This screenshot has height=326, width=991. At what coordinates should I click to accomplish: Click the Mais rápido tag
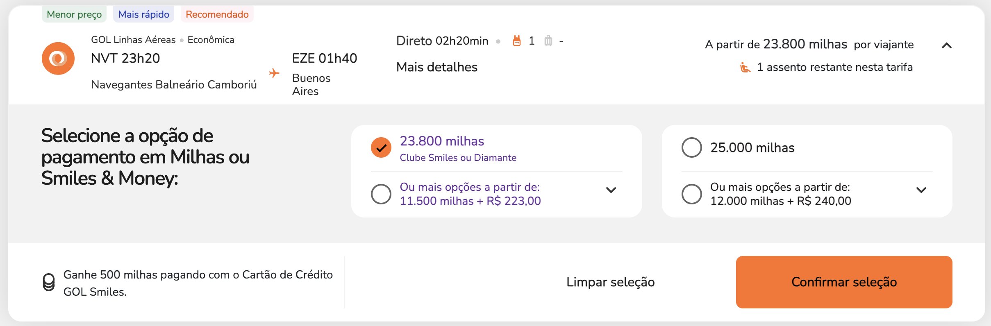[x=144, y=14]
